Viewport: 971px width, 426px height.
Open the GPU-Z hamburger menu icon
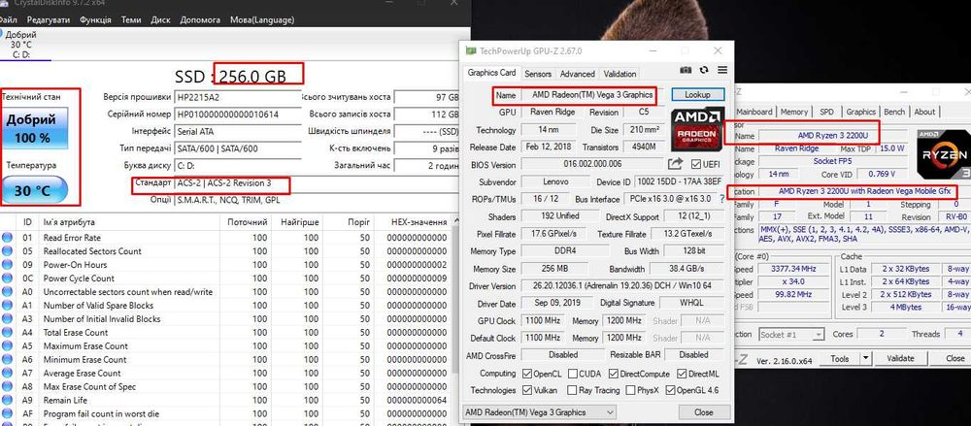[722, 71]
